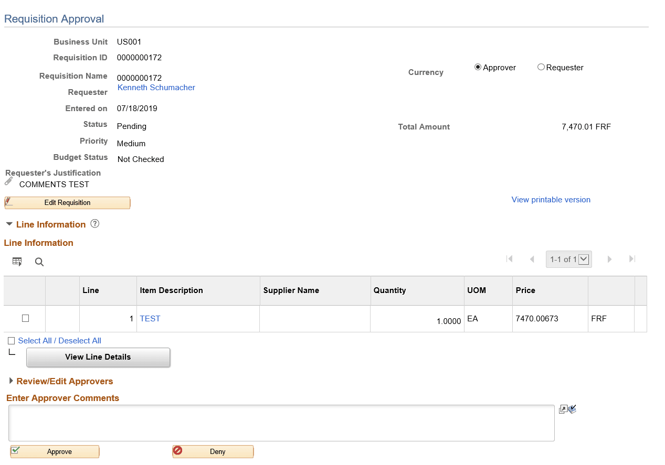This screenshot has height=465, width=665.
Task: Open the '1-1 of 1' row range dropdown
Action: click(584, 258)
